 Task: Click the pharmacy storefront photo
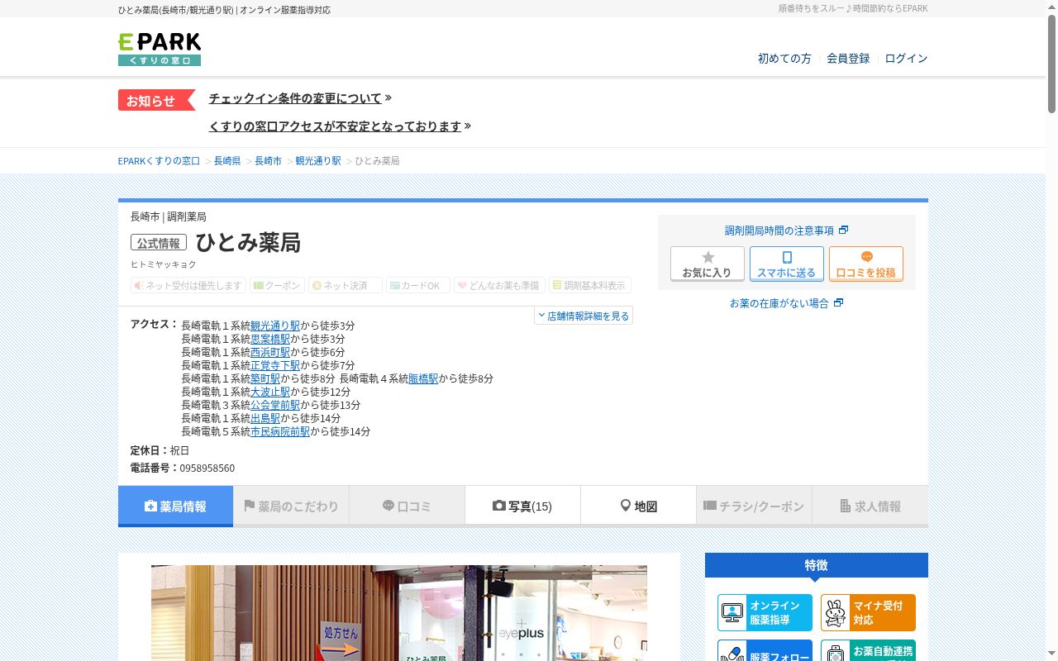pos(399,613)
